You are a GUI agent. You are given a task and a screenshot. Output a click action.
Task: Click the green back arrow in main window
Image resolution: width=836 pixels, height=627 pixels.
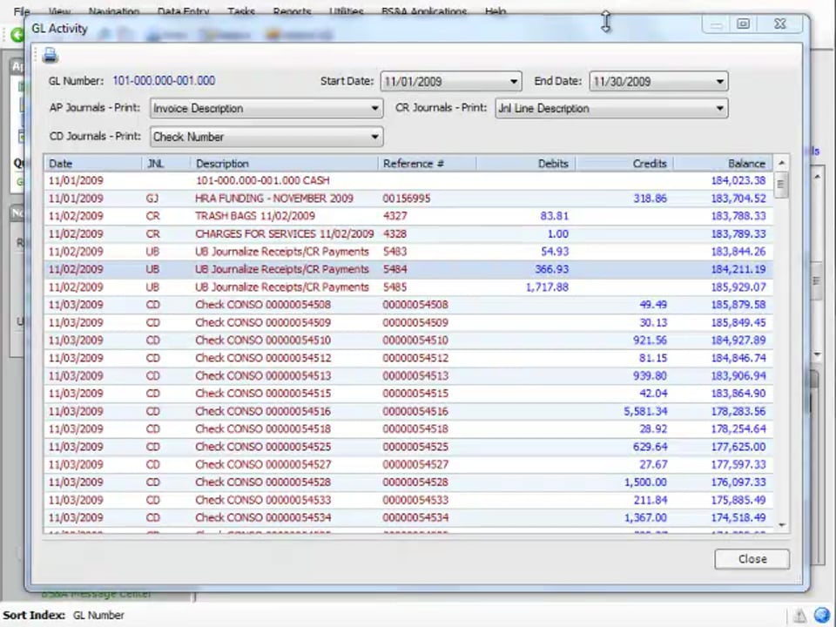(17, 35)
